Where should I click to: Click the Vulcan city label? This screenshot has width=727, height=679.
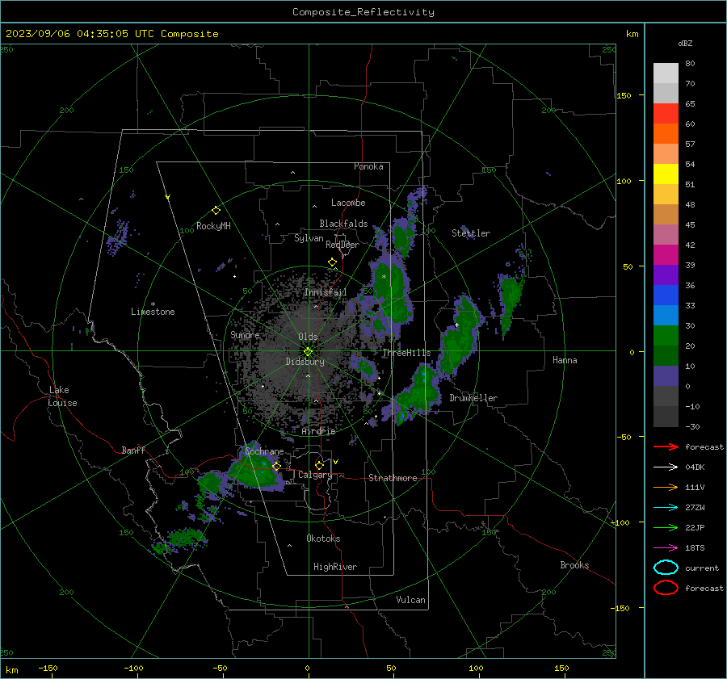click(x=410, y=600)
